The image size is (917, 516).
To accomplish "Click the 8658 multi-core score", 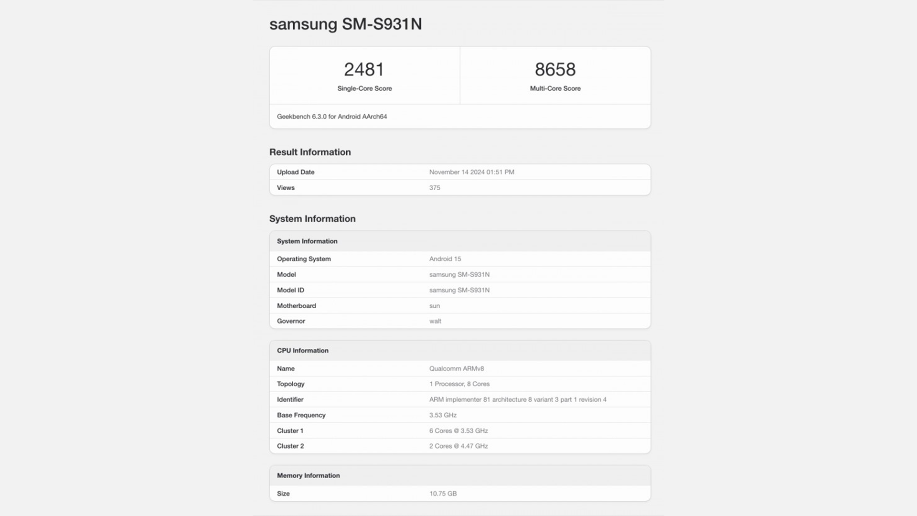I will pos(555,70).
